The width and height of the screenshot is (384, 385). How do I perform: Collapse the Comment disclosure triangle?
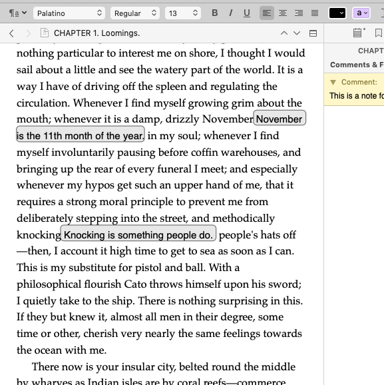(333, 82)
